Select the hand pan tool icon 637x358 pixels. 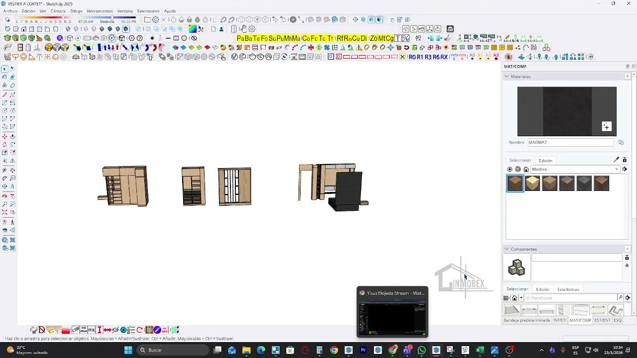tap(244, 29)
